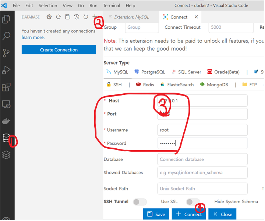Click the Connect button
Image resolution: width=265 pixels, height=221 pixels.
(189, 214)
